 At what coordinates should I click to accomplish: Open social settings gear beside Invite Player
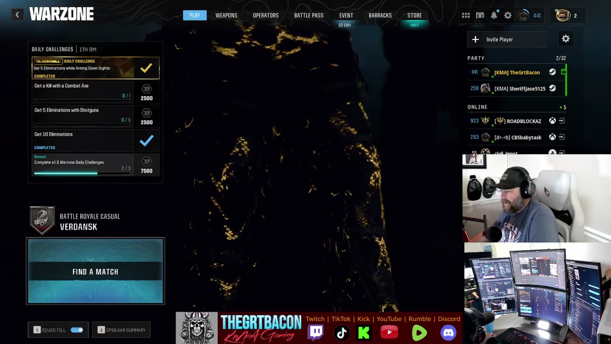[x=566, y=39]
